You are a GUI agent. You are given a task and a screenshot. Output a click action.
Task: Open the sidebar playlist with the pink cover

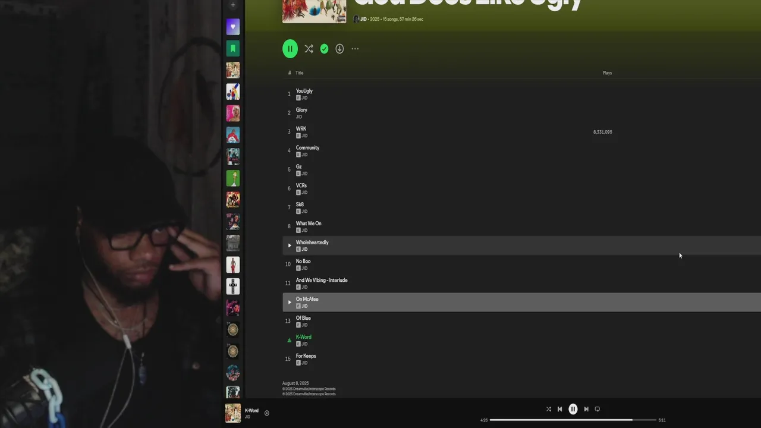pos(233,113)
